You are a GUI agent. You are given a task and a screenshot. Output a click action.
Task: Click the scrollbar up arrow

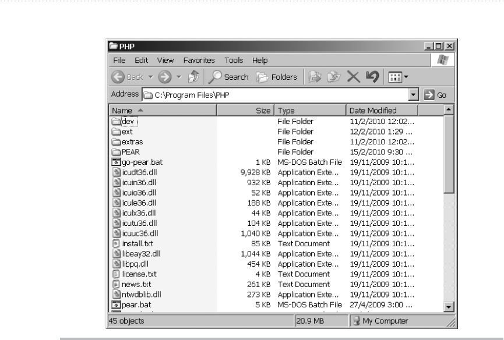point(449,110)
